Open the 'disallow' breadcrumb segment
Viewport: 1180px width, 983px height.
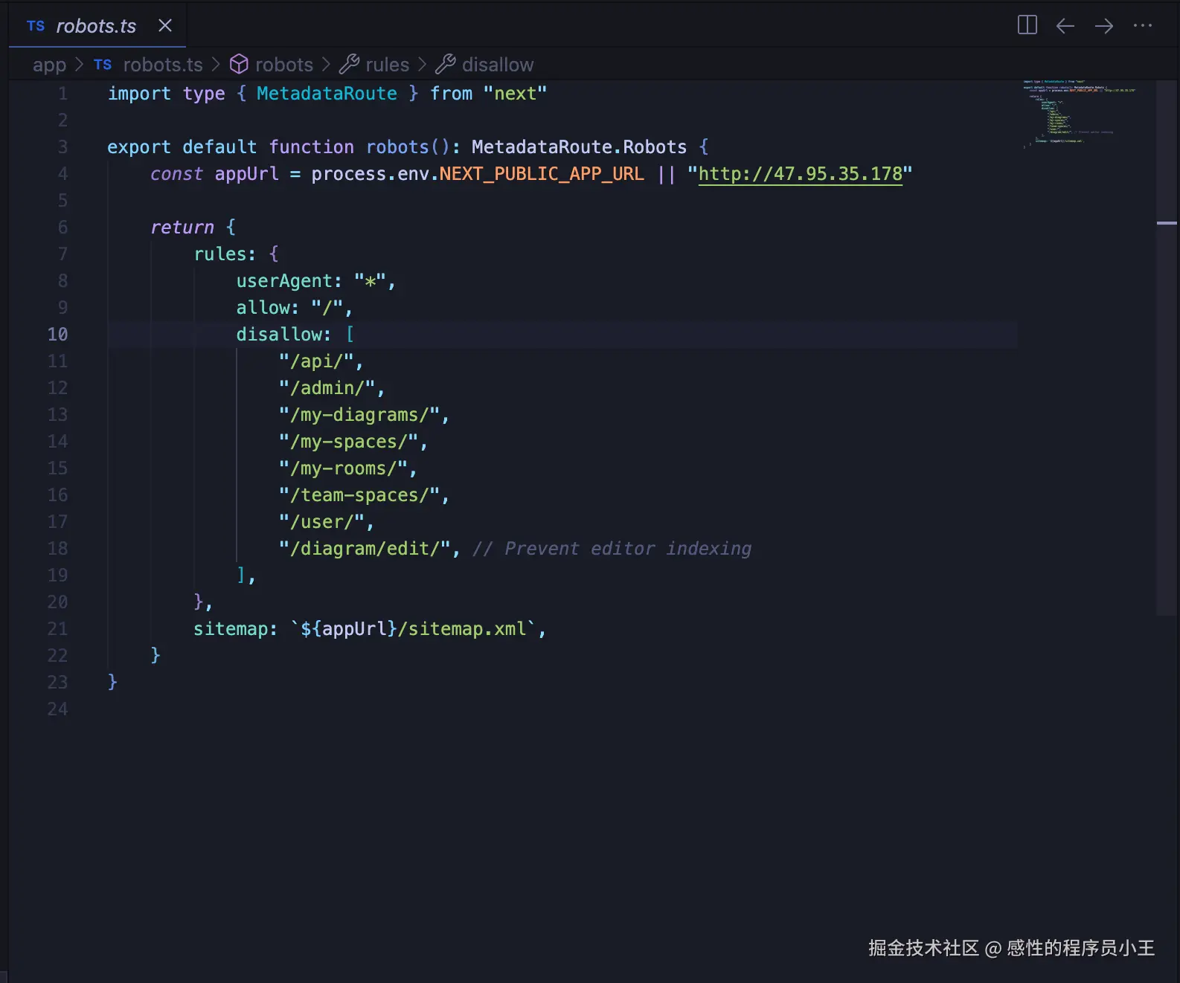coord(498,65)
